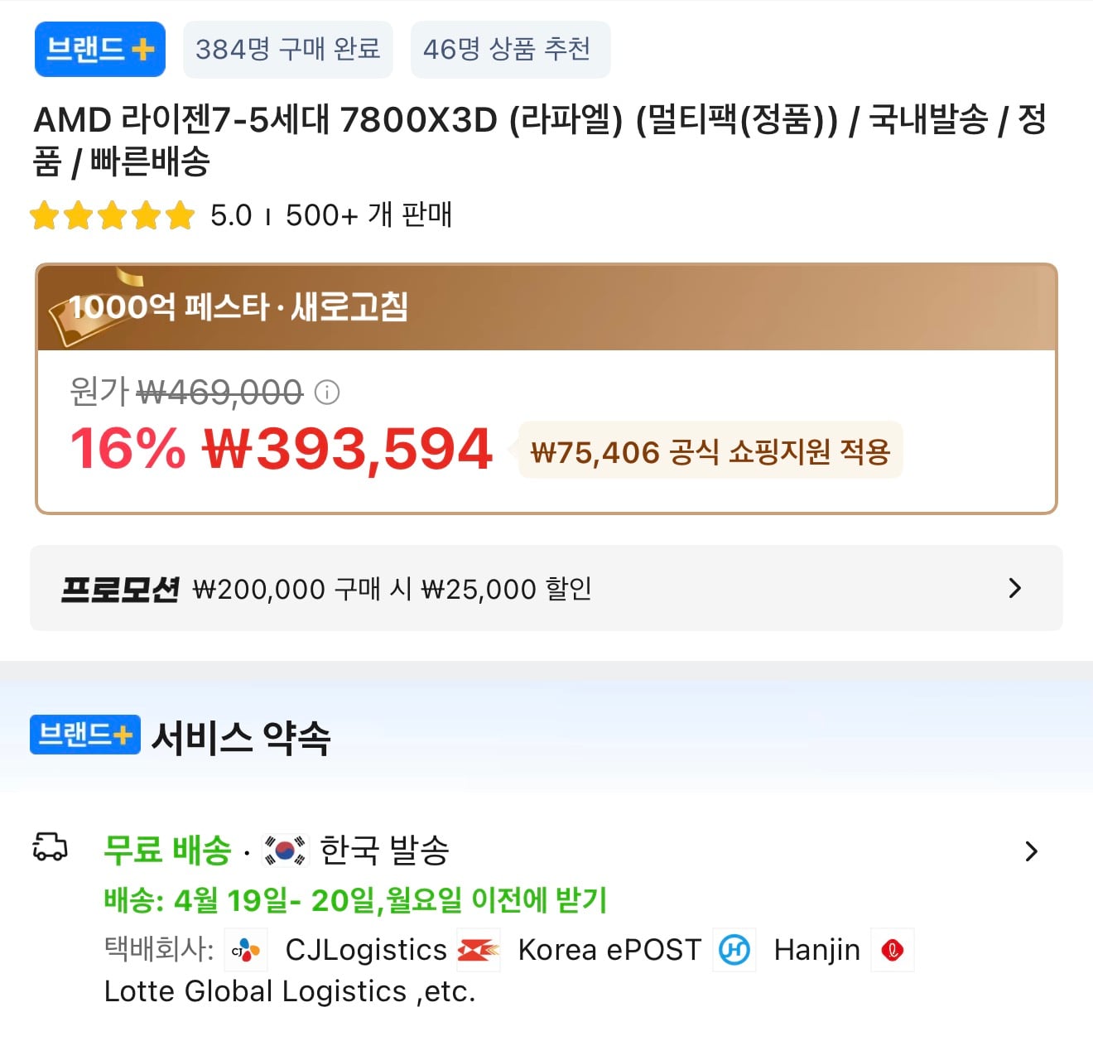This screenshot has width=1093, height=1041.
Task: Toggle the first rating star
Action: [46, 215]
